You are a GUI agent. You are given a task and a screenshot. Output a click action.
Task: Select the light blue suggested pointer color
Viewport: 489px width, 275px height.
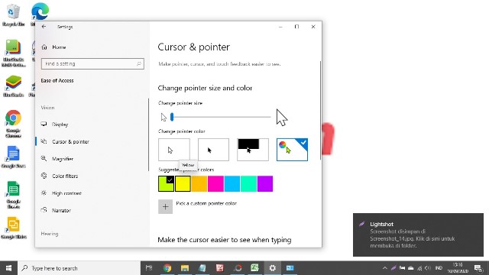[x=232, y=183]
